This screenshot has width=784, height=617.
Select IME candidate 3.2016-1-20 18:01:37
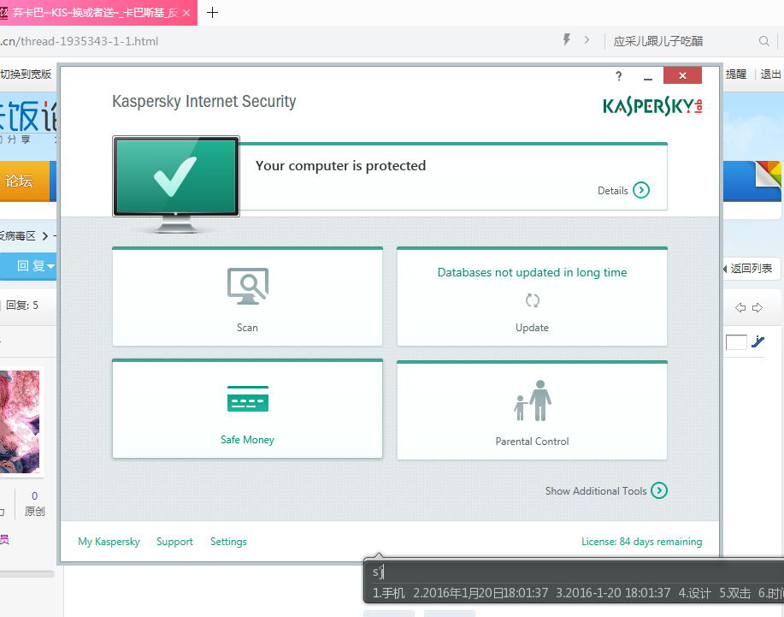point(613,593)
